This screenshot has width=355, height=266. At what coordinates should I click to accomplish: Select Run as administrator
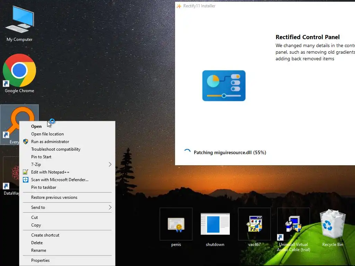pos(67,142)
